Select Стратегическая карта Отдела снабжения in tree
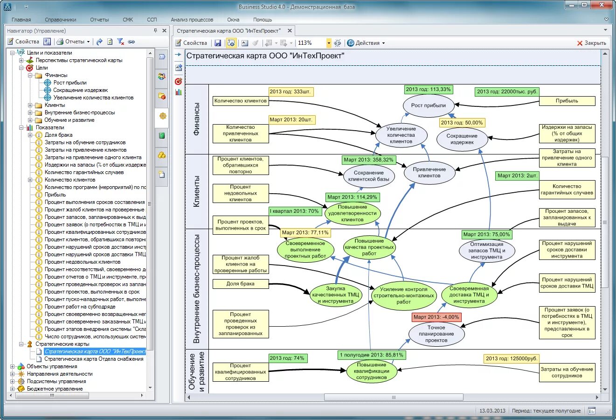 click(94, 359)
